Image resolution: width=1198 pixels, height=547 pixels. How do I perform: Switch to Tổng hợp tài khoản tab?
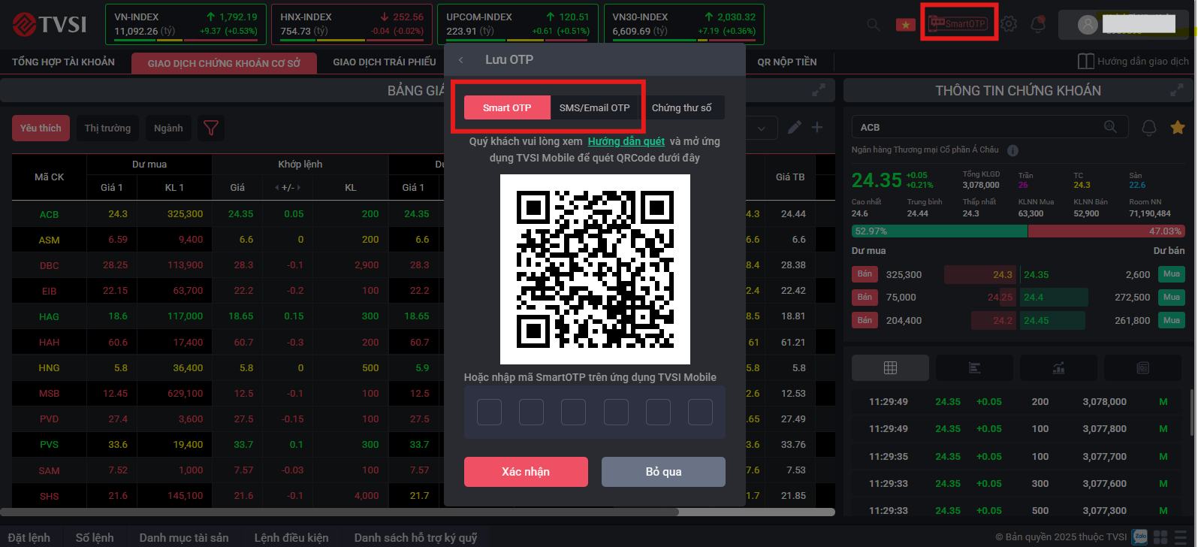click(64, 62)
